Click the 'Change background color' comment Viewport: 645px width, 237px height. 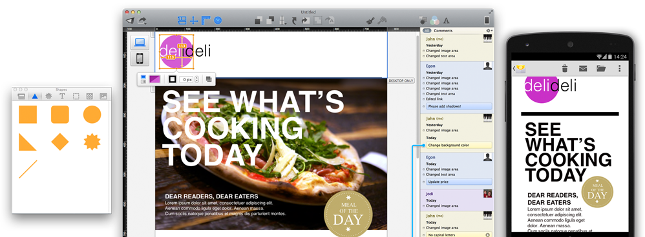coord(459,145)
